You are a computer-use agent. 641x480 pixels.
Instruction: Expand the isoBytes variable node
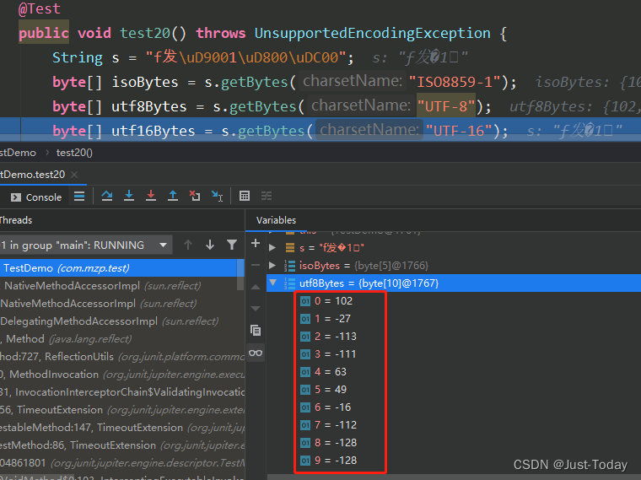272,266
